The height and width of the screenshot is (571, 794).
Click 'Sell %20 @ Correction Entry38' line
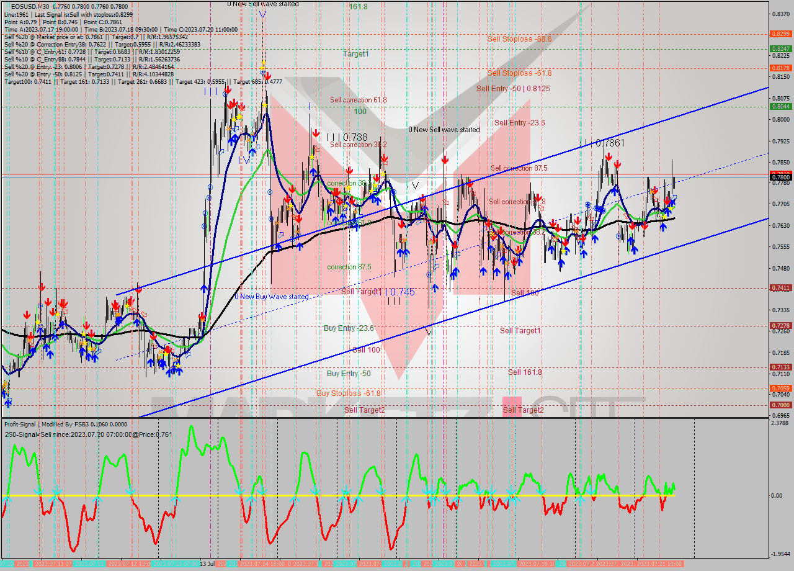pyautogui.click(x=102, y=44)
